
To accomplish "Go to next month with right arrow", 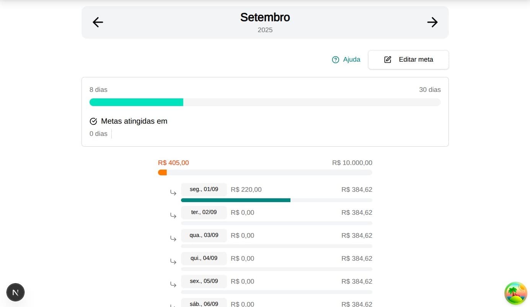I will (432, 22).
